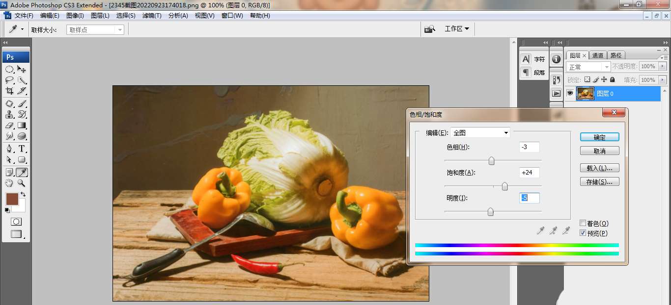Image resolution: width=671 pixels, height=305 pixels.
Task: Pick the Horizontal Type tool
Action: [22, 149]
